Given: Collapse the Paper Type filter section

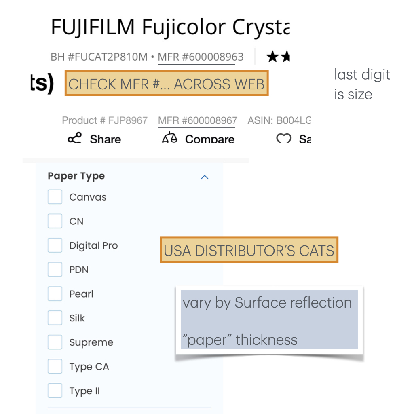Looking at the screenshot, I should point(205,177).
